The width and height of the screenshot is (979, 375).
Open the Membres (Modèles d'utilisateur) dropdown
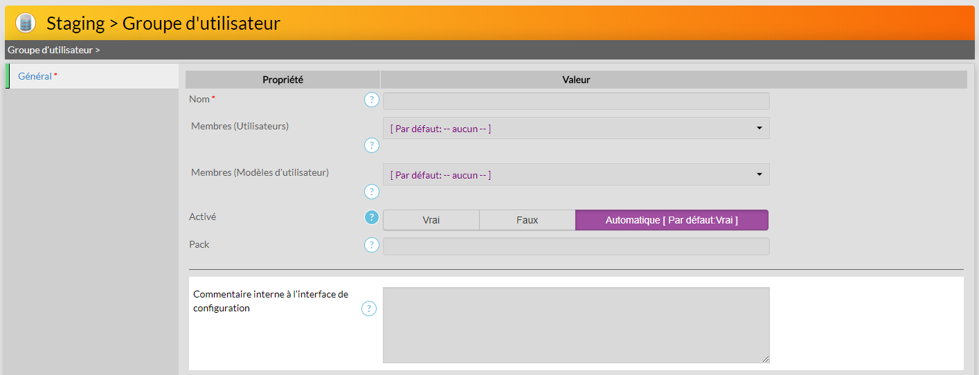(x=575, y=175)
